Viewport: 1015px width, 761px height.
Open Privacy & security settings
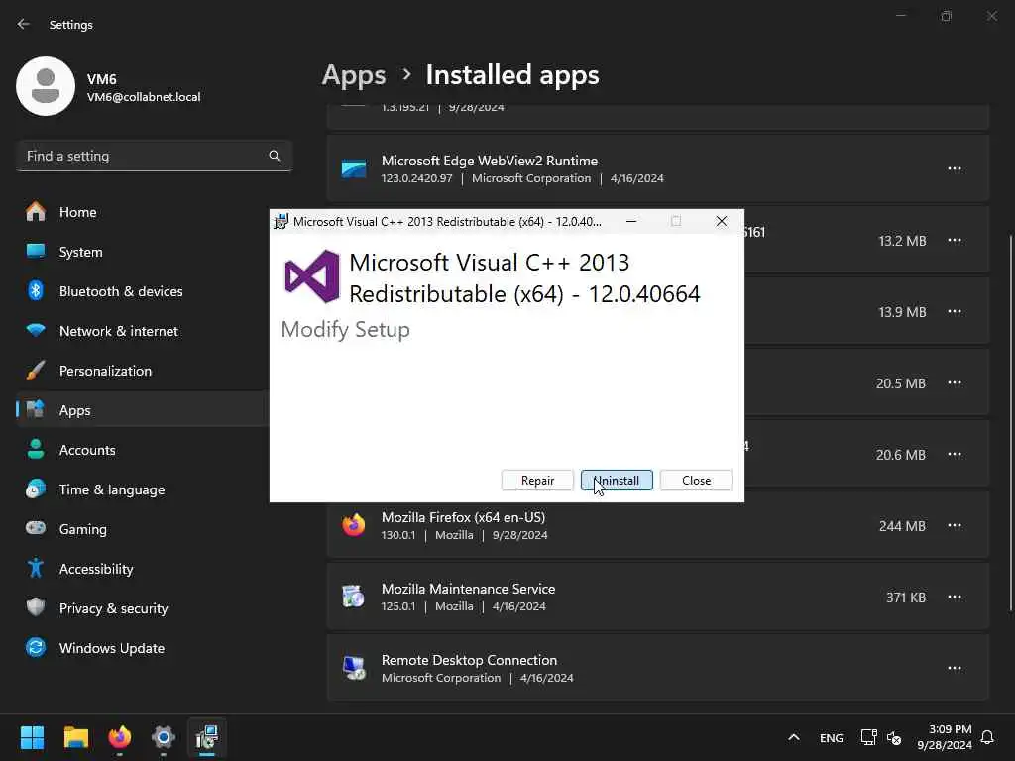coord(113,608)
